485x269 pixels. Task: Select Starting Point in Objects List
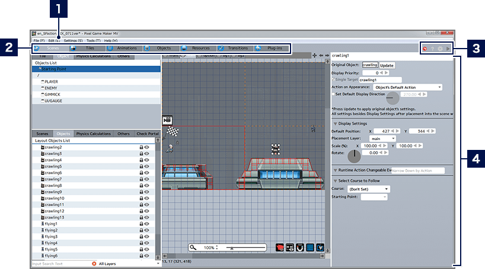coord(96,69)
